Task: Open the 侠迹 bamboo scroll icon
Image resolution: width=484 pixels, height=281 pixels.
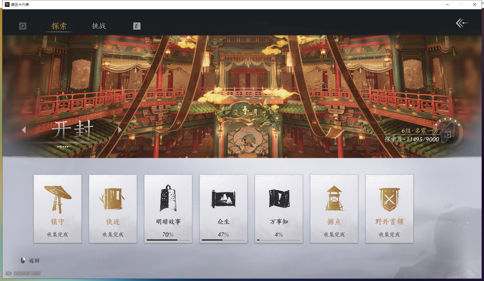Action: (x=113, y=199)
